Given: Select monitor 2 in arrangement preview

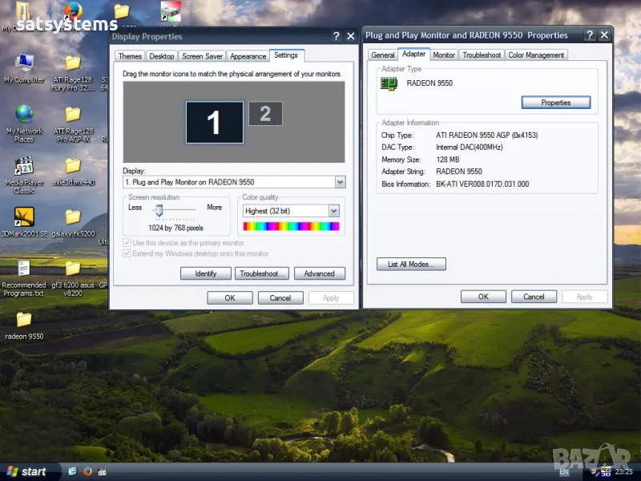Looking at the screenshot, I should tap(265, 114).
